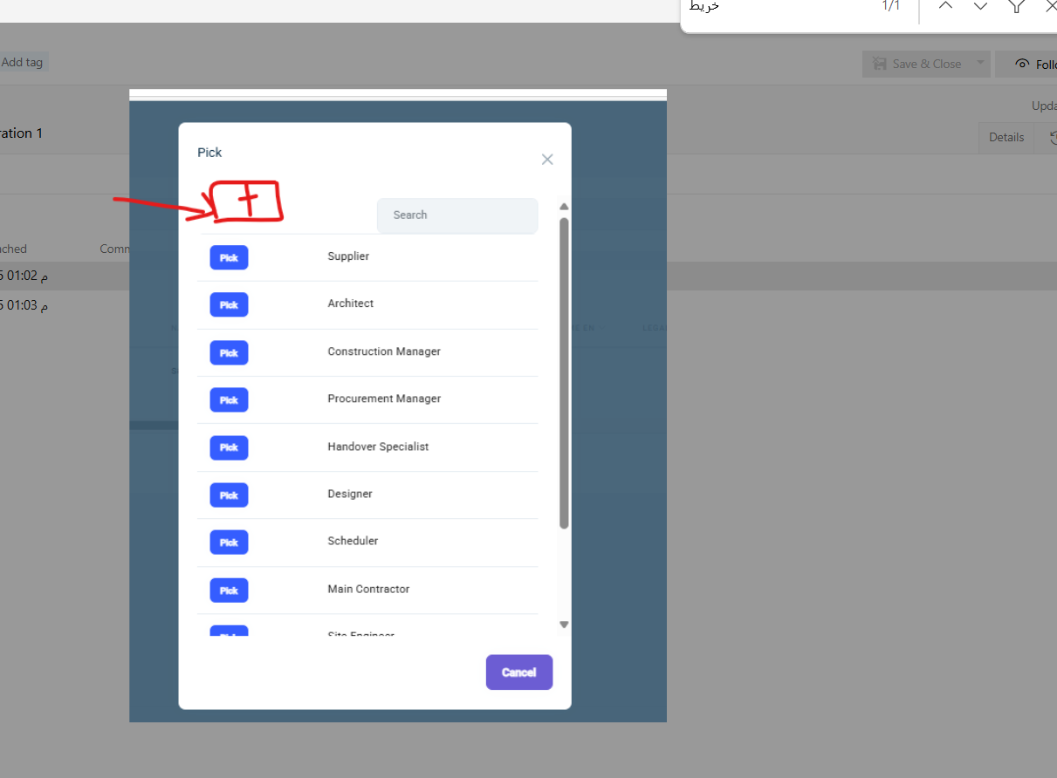Go to next find result arrow
This screenshot has width=1057, height=778.
[980, 6]
